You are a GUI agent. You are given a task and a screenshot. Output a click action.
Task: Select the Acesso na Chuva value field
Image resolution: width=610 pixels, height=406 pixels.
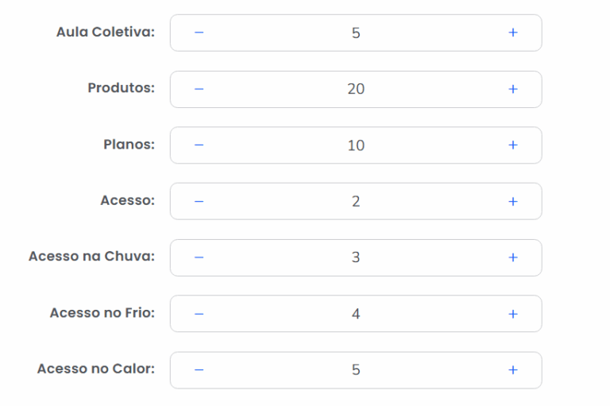point(356,257)
